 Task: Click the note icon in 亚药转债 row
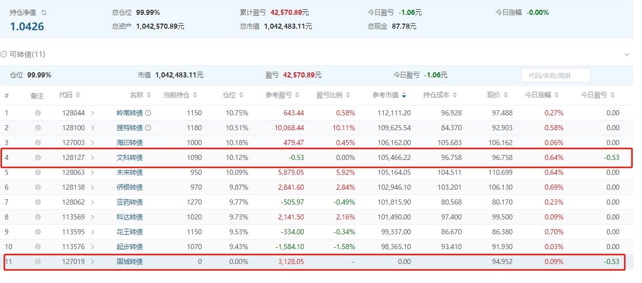point(37,202)
